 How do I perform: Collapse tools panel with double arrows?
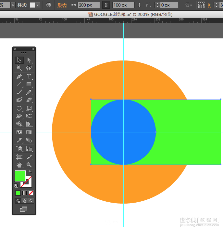(33, 49)
